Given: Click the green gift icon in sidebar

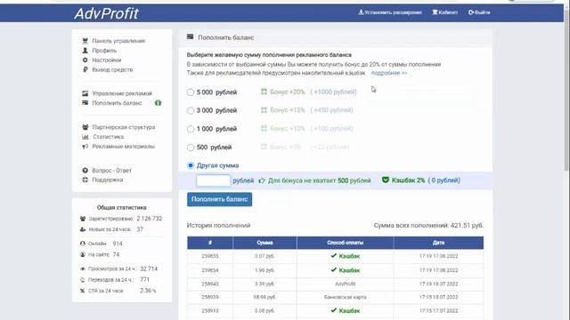Looking at the screenshot, I should [158, 103].
